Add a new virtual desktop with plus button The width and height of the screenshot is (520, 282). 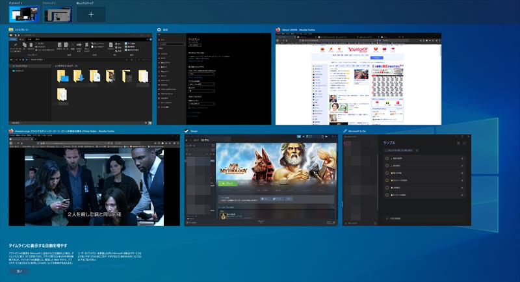click(x=91, y=14)
